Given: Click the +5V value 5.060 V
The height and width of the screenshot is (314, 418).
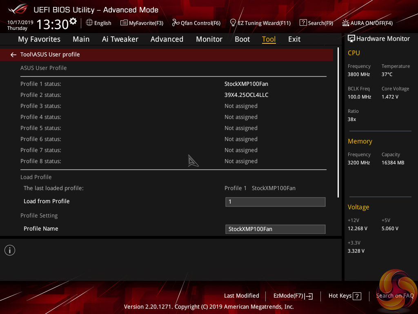Looking at the screenshot, I should 390,229.
